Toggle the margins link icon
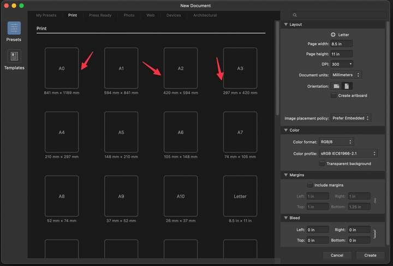This screenshot has height=266, width=393. point(374,201)
